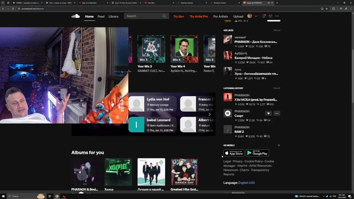Viewport: 354px width, 199px height.
Task: Pause the Смарт track
Action: (x=228, y=113)
